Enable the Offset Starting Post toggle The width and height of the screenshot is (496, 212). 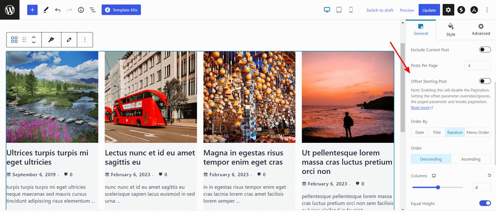click(485, 81)
